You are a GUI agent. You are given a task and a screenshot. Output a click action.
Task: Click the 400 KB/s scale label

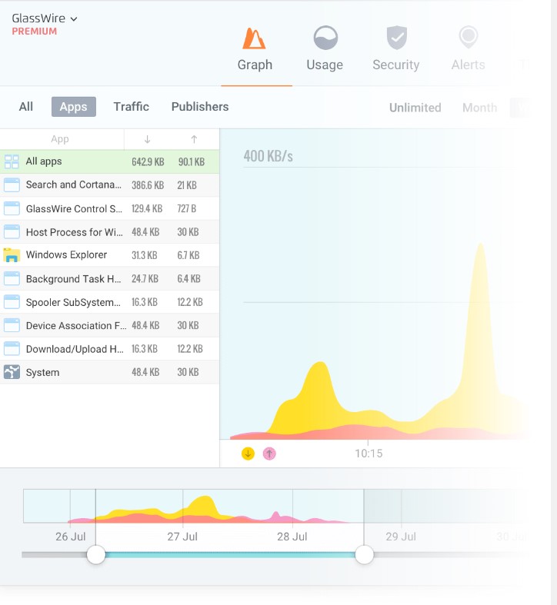(x=268, y=156)
